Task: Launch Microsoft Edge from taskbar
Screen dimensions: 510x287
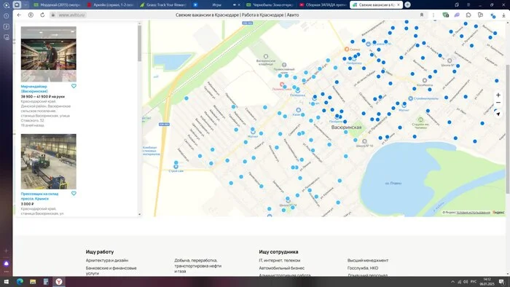Action: [20, 281]
